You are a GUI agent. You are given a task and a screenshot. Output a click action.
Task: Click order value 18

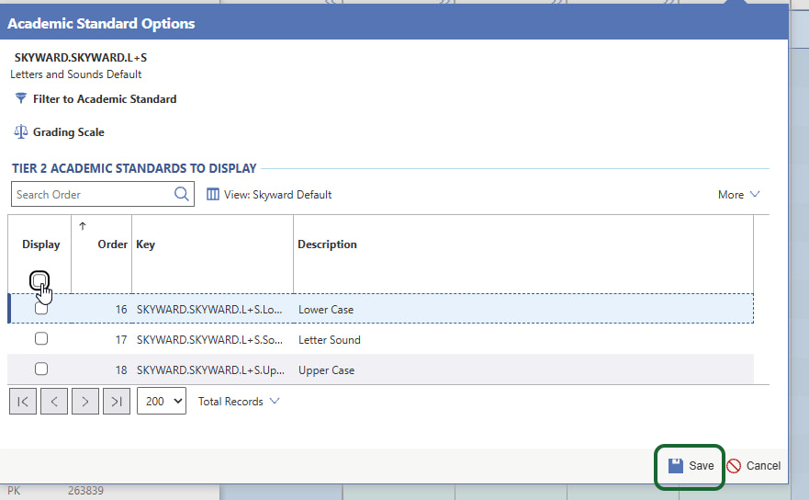click(121, 370)
